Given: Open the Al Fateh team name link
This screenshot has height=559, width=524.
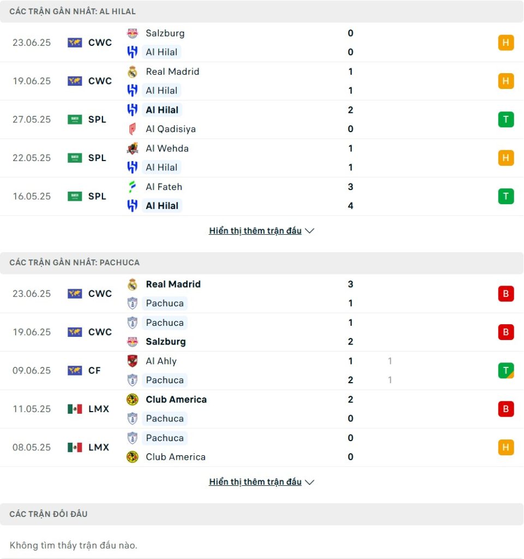Looking at the screenshot, I should tap(164, 187).
